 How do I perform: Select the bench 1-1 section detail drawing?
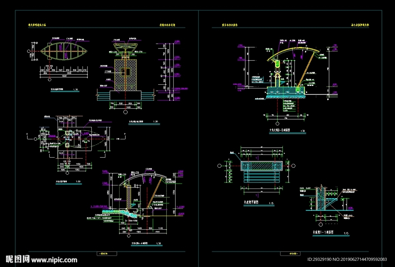tap(325, 200)
